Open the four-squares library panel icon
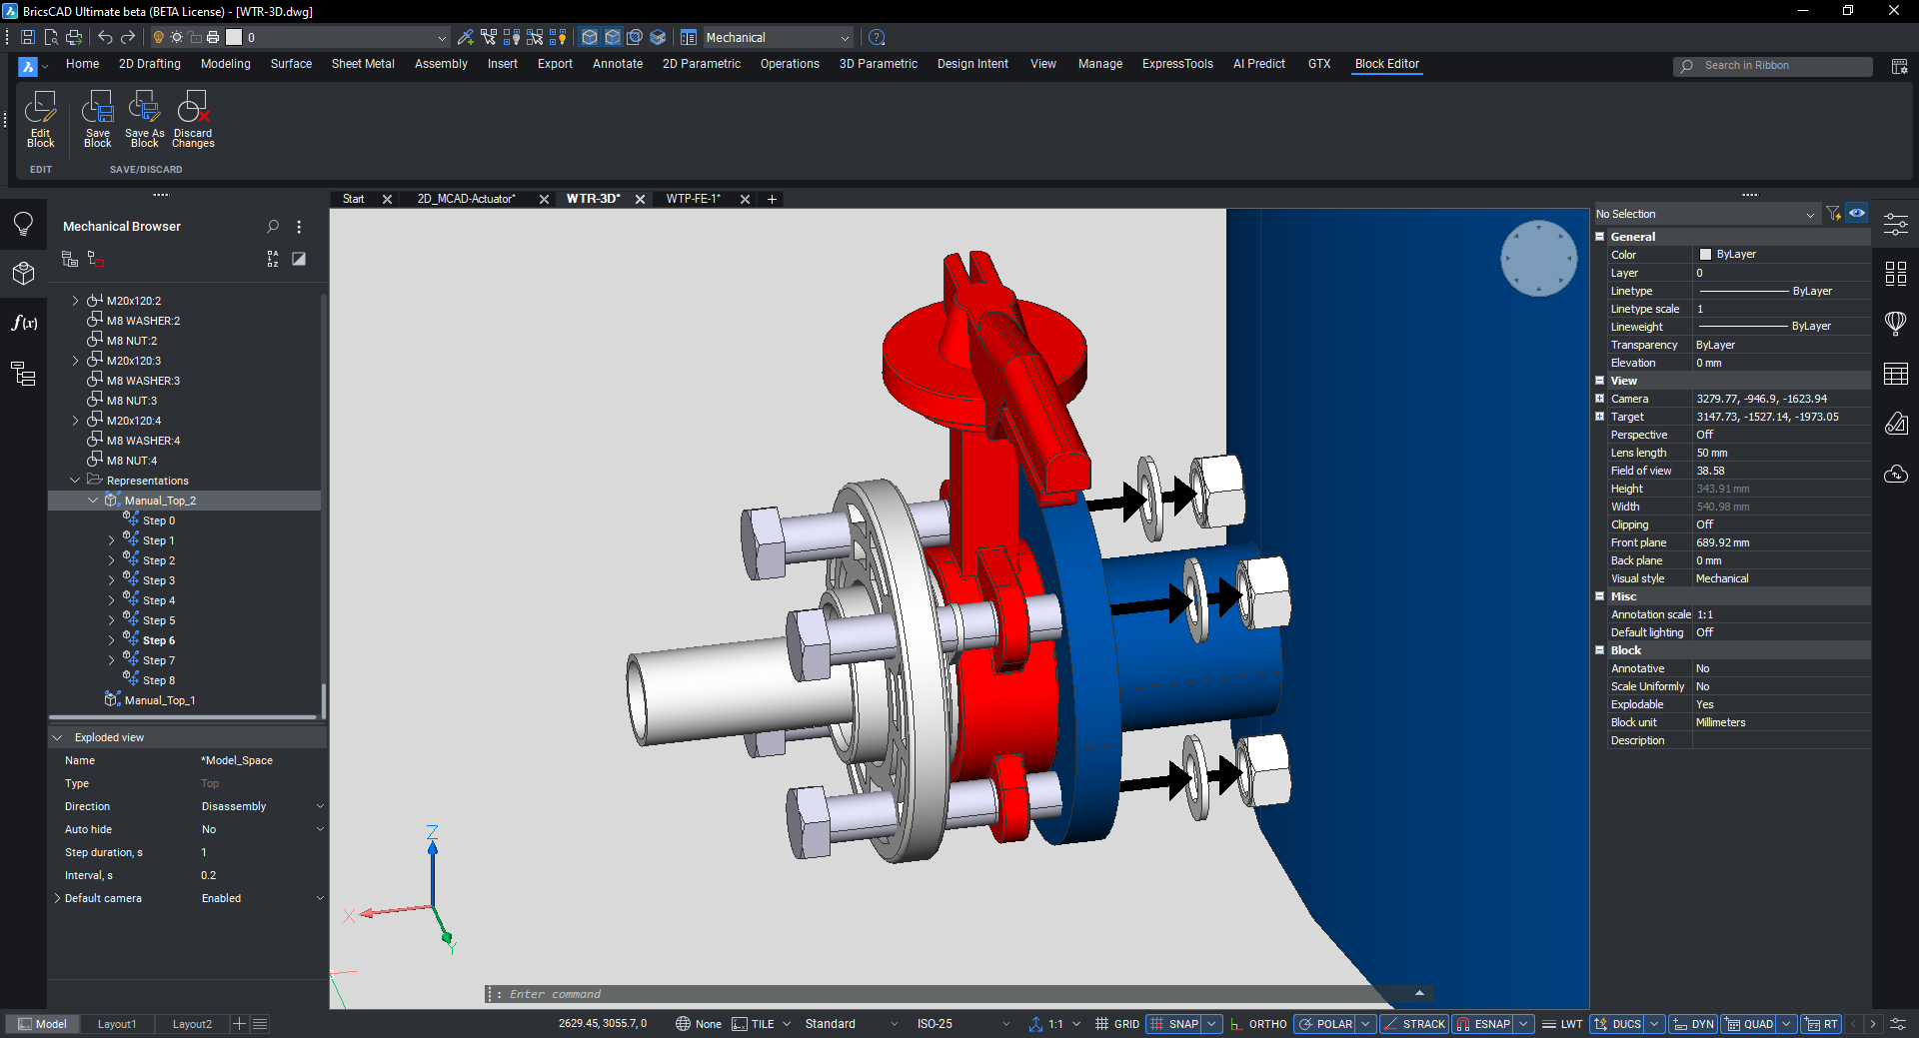 [1895, 273]
